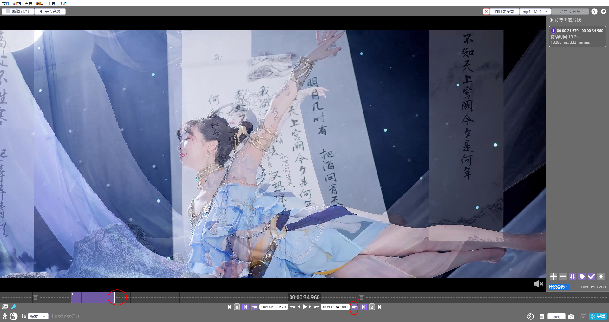Toggle timeline thumbnails image icon
609x322 pixels.
(5, 307)
